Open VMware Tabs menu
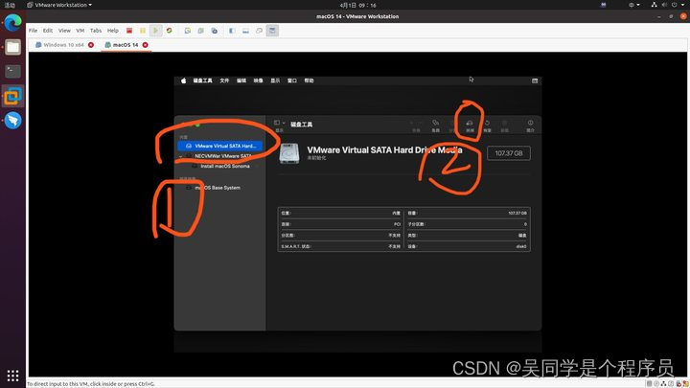Viewport: 690px width, 388px height. [96, 31]
